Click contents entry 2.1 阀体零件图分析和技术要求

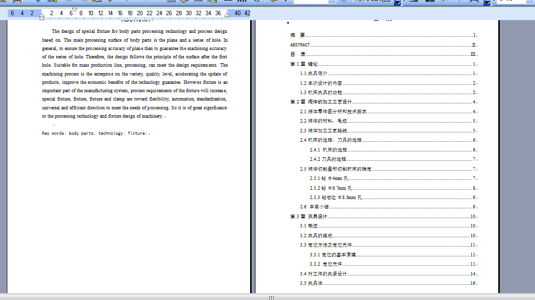point(388,111)
